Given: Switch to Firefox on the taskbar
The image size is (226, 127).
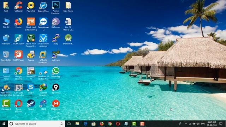Looking at the screenshot, I should coord(102,124).
